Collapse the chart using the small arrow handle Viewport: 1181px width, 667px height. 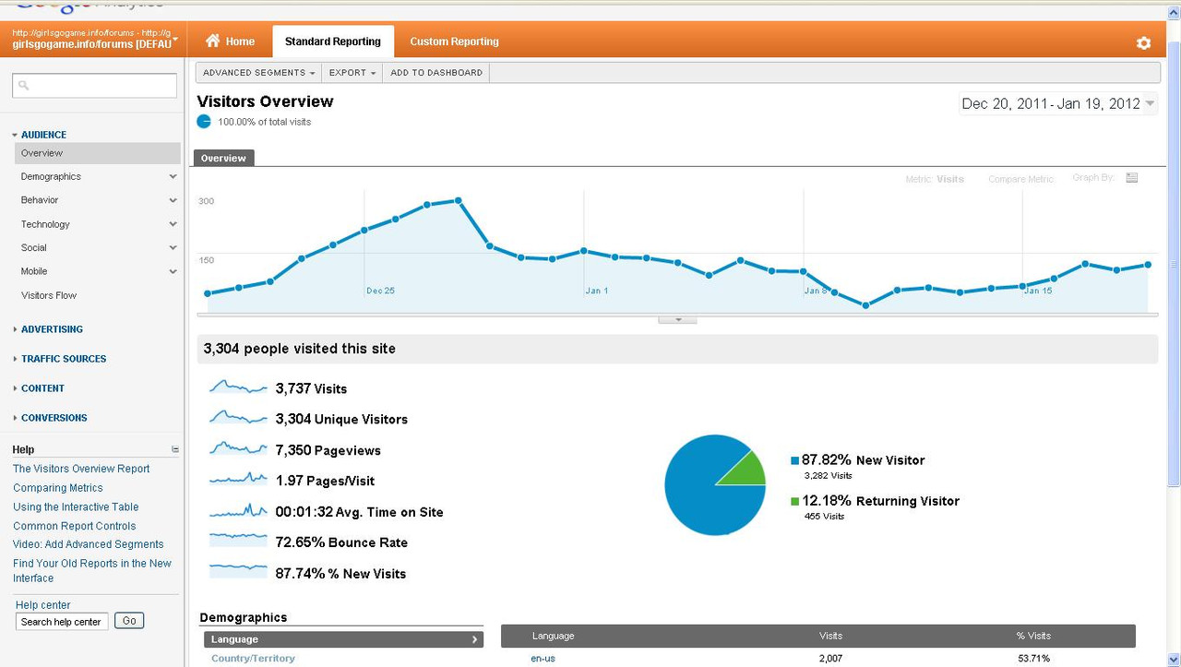[x=677, y=320]
